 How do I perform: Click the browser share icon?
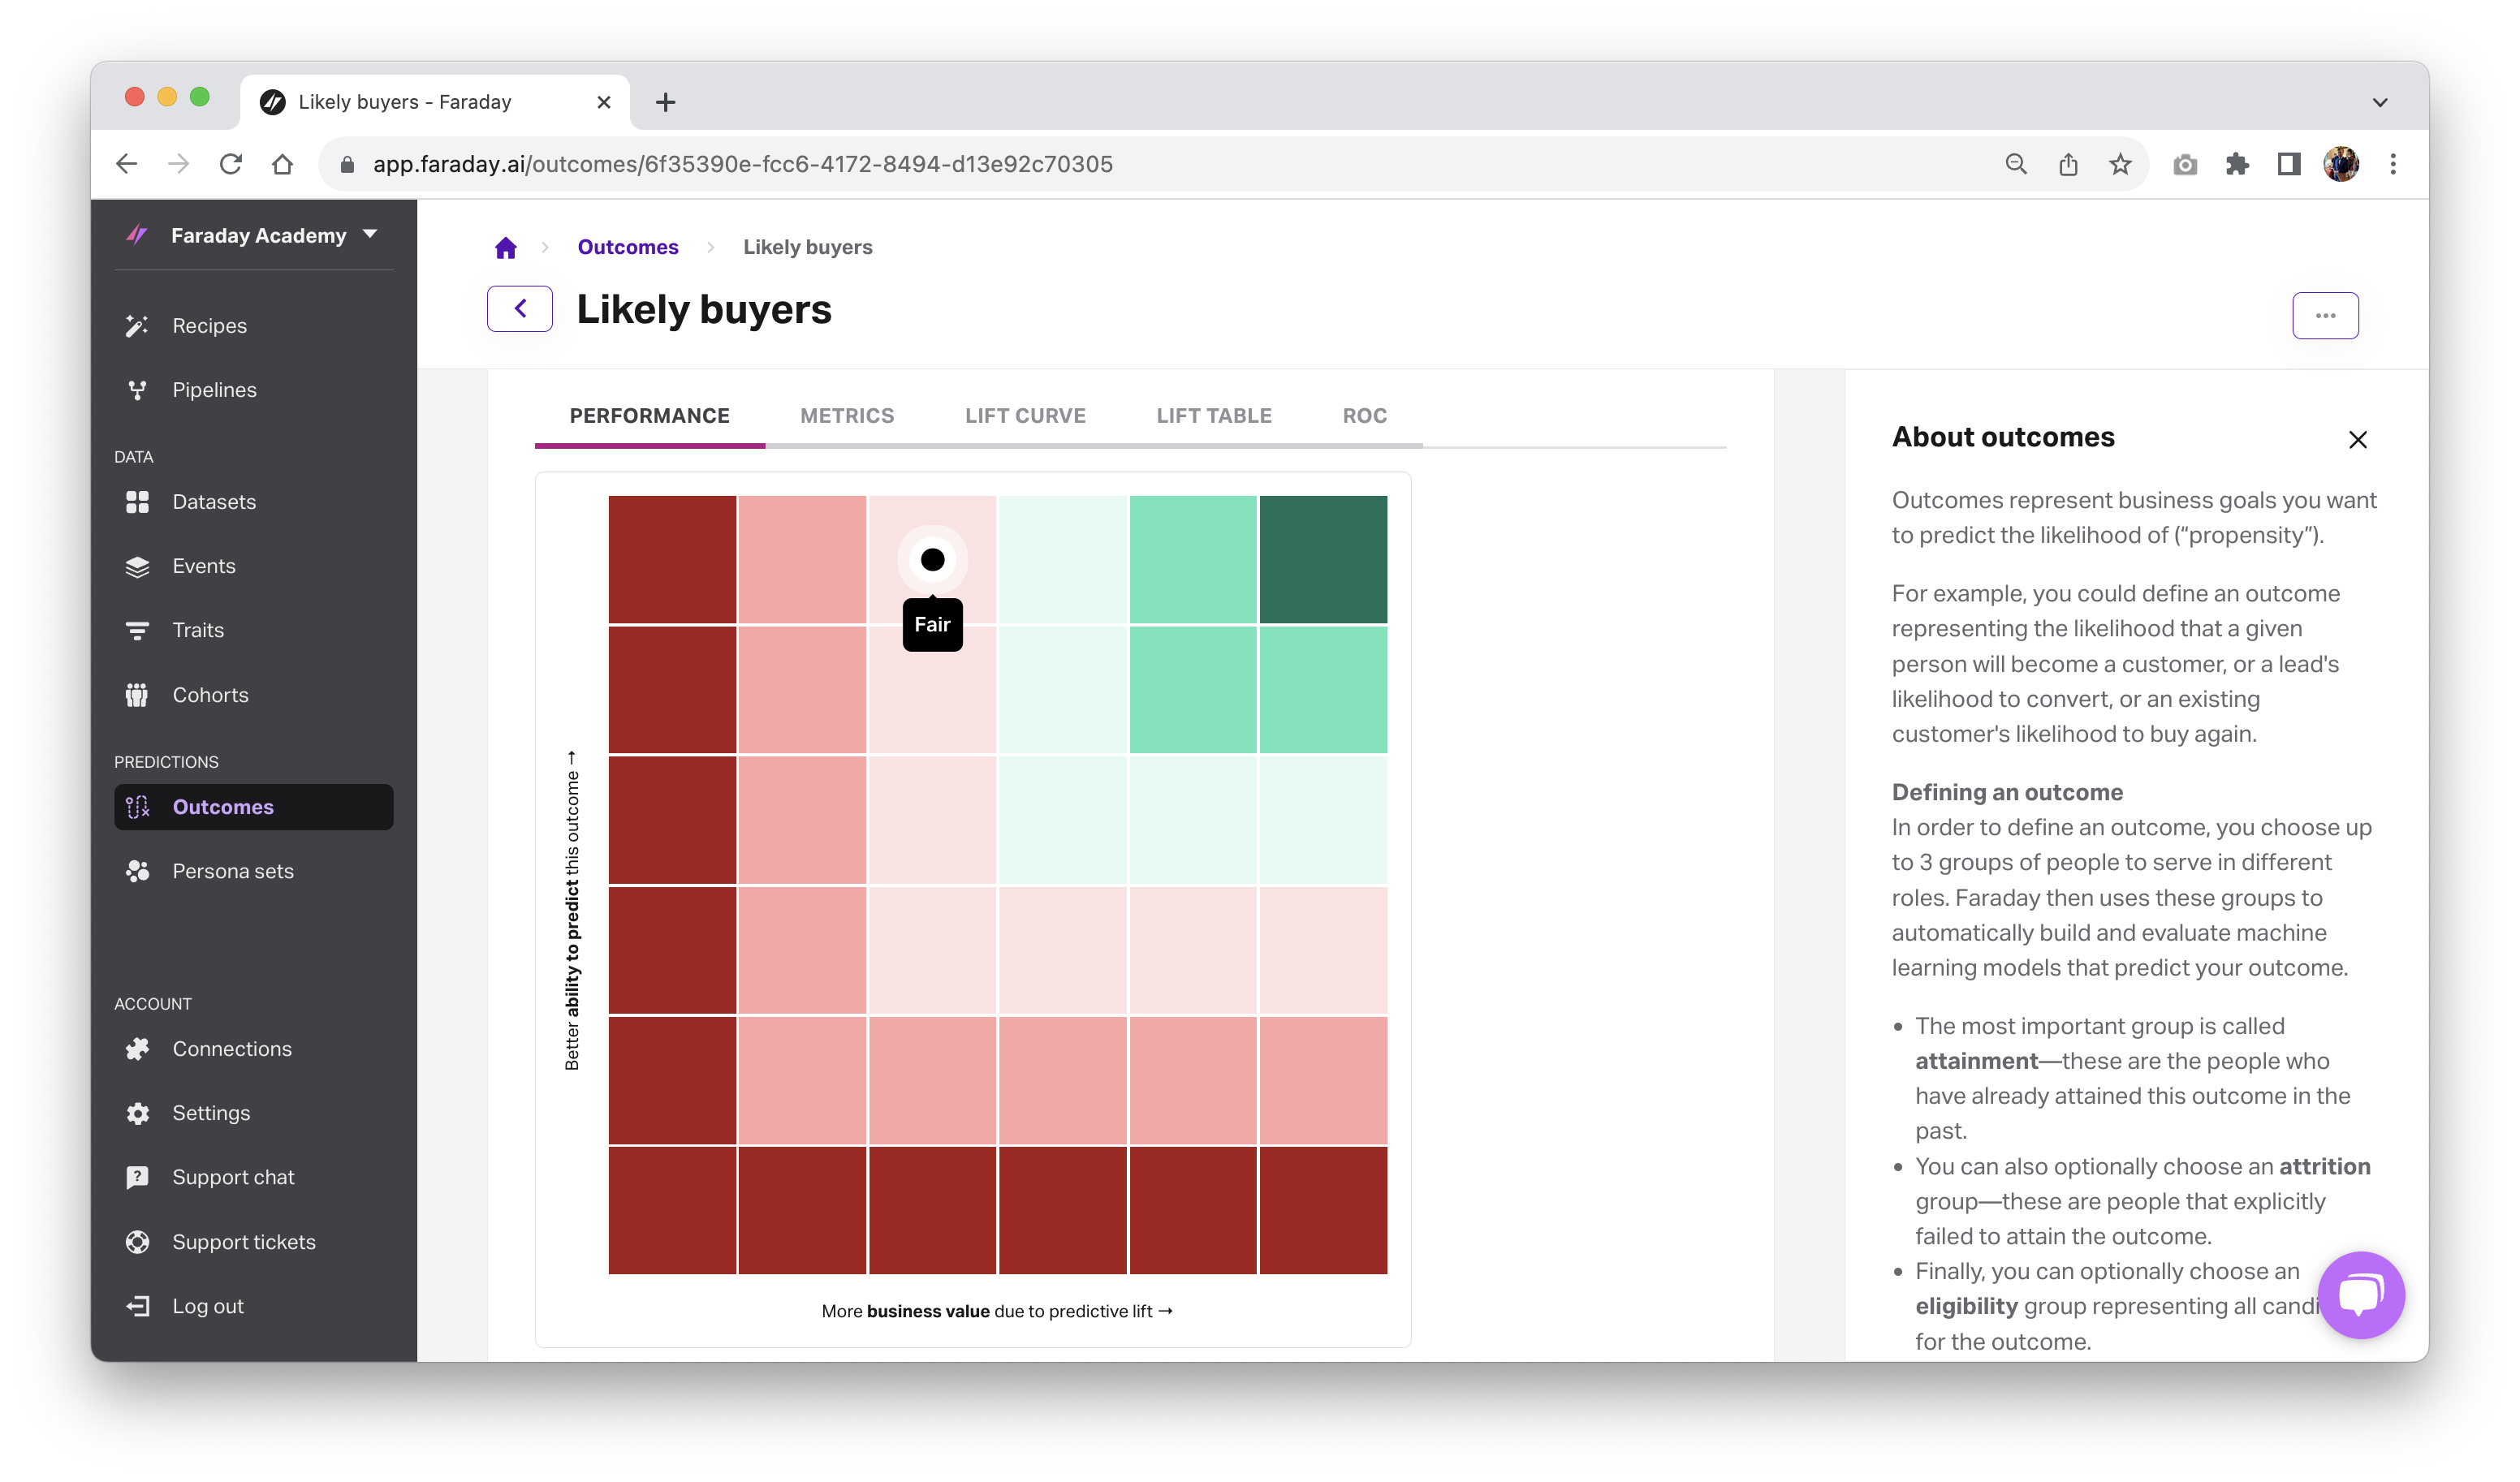pyautogui.click(x=2068, y=164)
